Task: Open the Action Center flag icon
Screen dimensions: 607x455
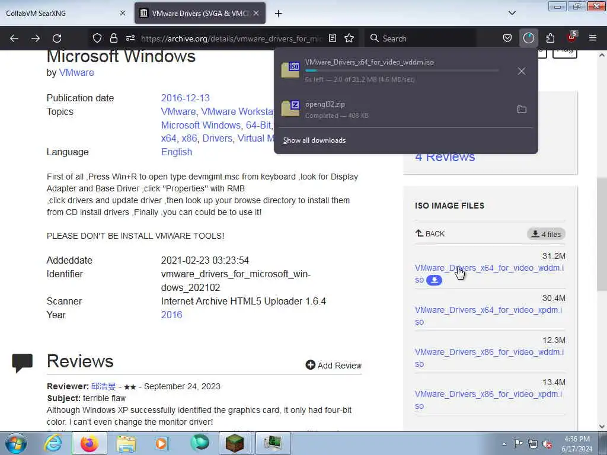Action: (x=518, y=444)
